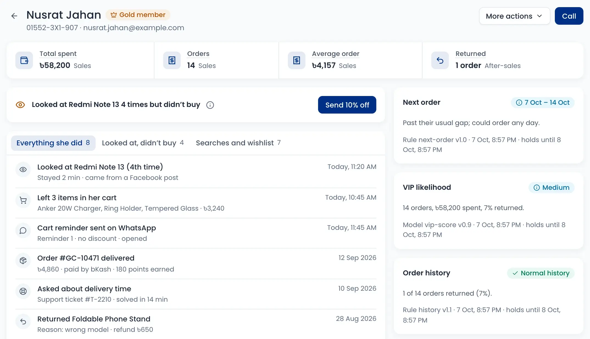Click the chat bubble icon on WhatsApp reminder row

pyautogui.click(x=23, y=230)
